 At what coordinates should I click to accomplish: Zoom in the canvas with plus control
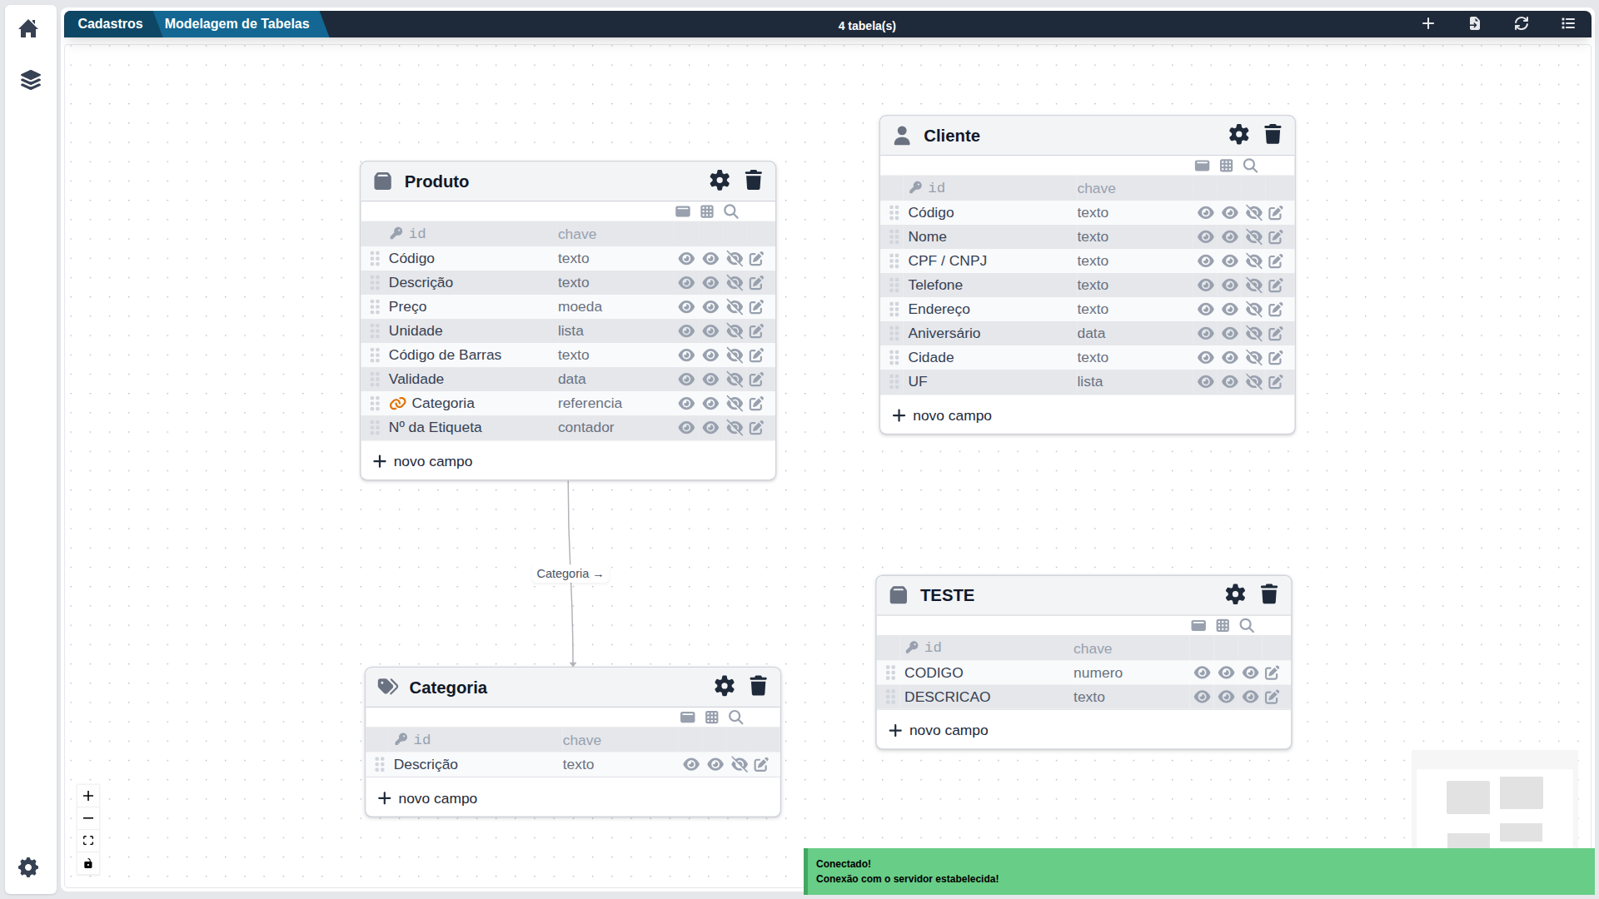click(x=88, y=796)
